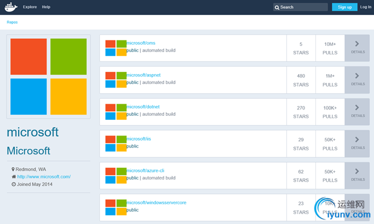
Task: Click the 'public' label under microsoft/iis
Action: pyautogui.click(x=132, y=146)
